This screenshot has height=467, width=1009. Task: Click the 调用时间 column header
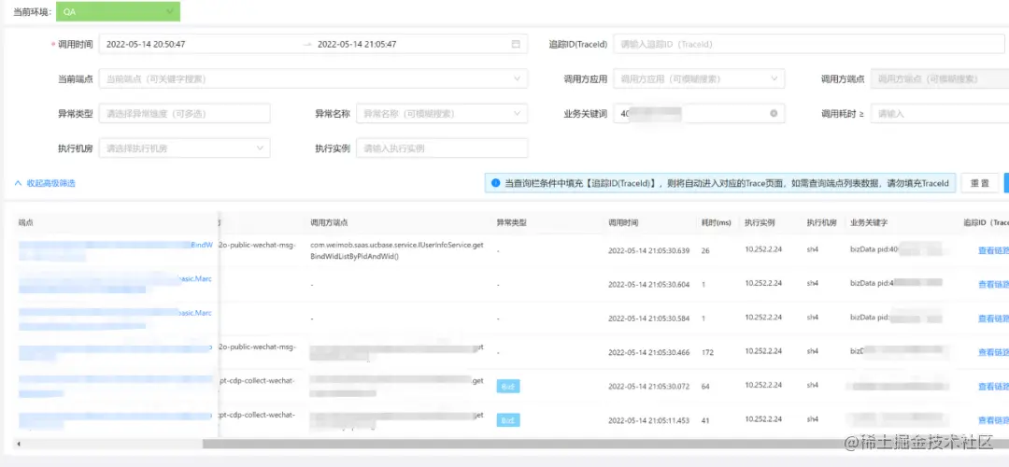point(623,222)
